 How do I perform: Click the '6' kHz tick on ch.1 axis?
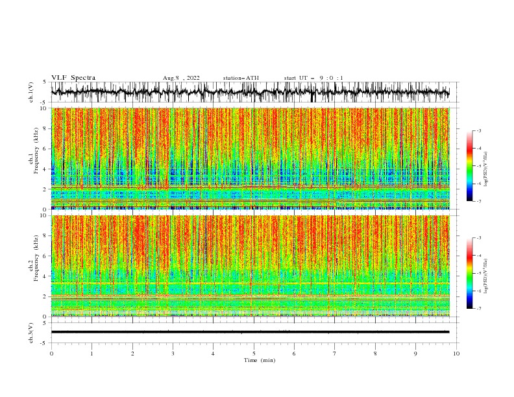tap(45, 149)
